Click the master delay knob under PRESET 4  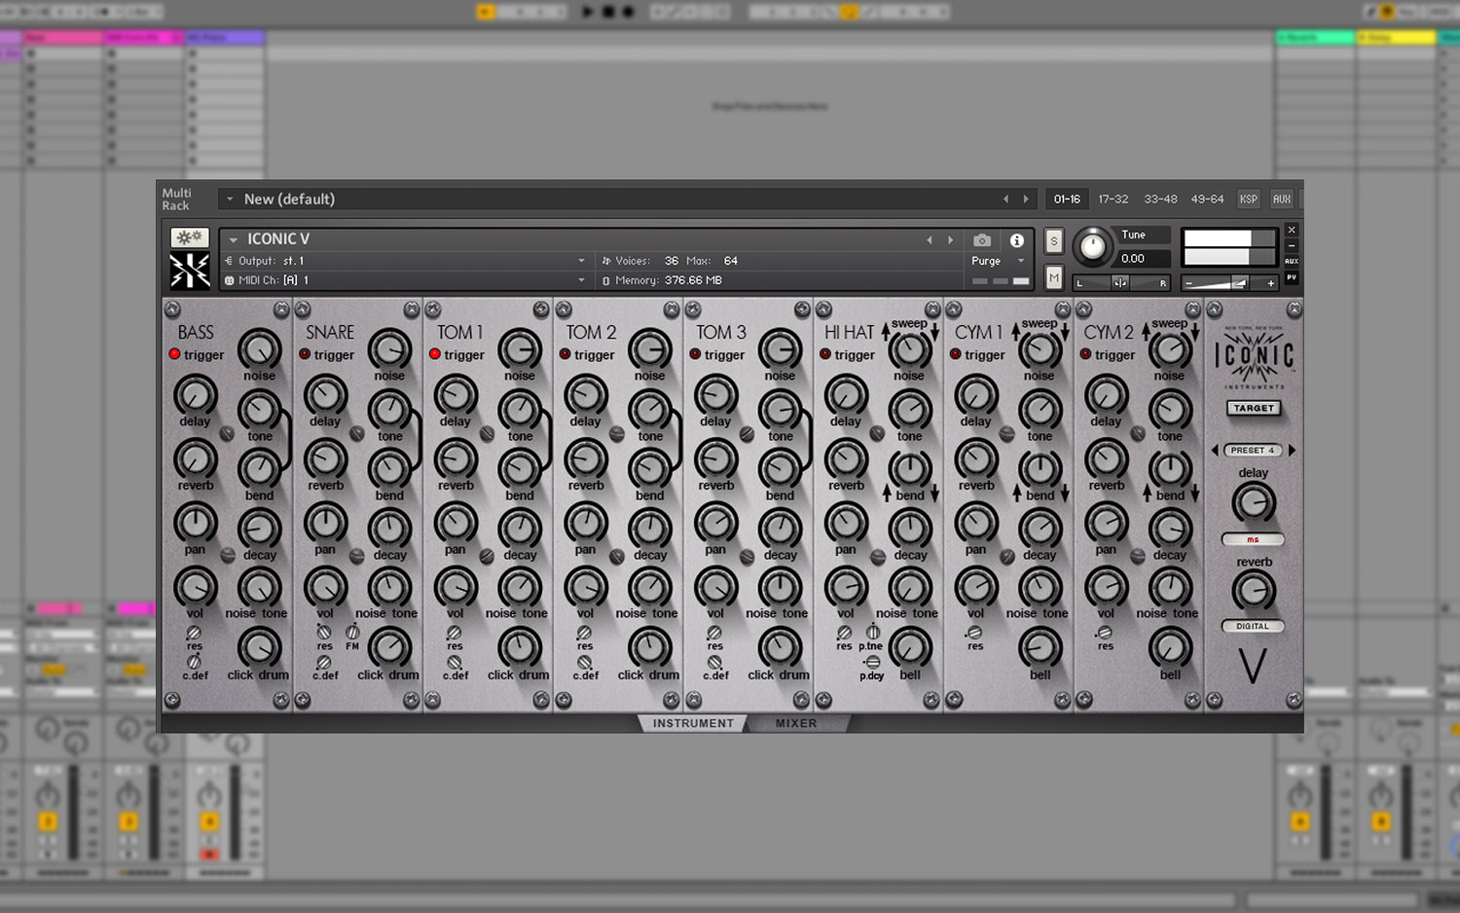click(1254, 503)
